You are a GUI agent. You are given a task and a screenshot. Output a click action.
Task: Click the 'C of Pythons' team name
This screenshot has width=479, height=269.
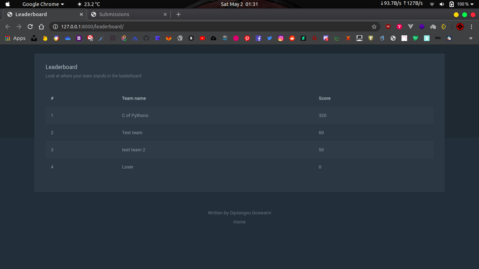click(135, 116)
